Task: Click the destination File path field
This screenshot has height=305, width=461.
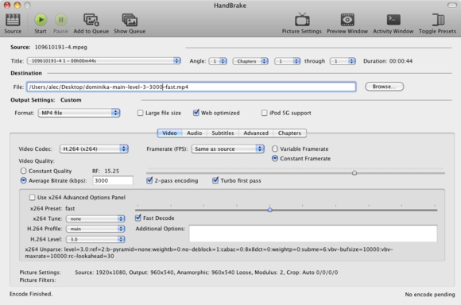Action: coord(191,87)
